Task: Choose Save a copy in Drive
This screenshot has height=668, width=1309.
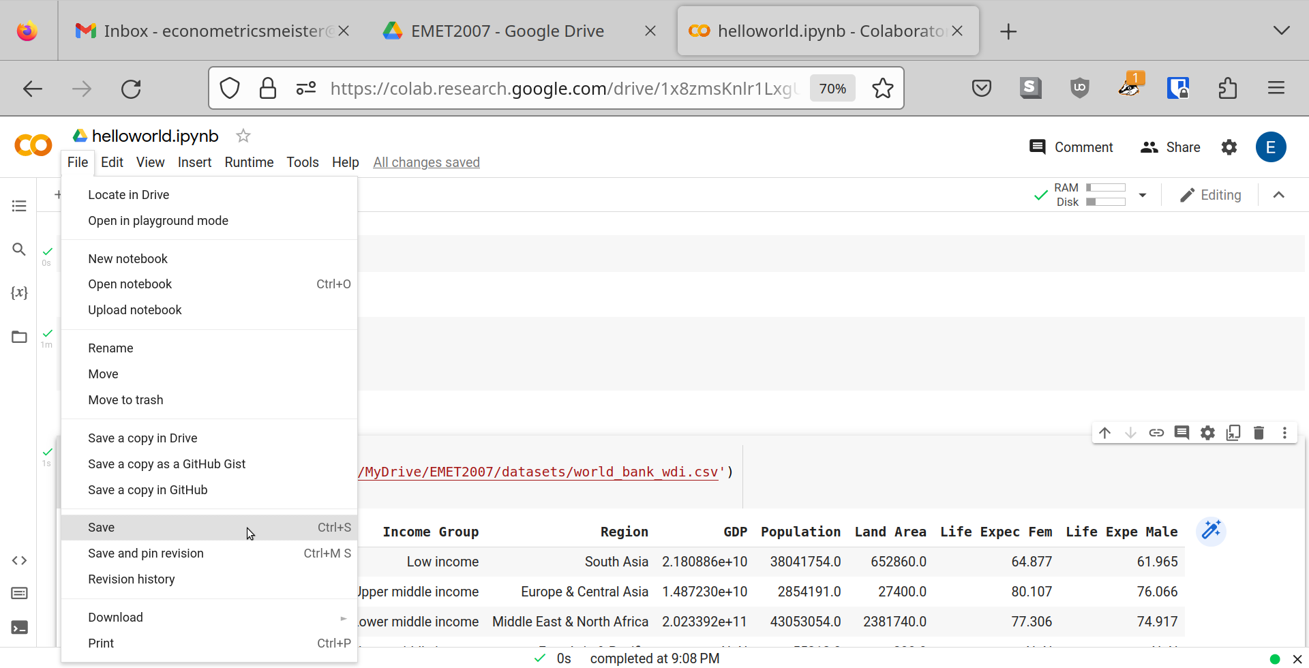Action: click(x=209, y=438)
